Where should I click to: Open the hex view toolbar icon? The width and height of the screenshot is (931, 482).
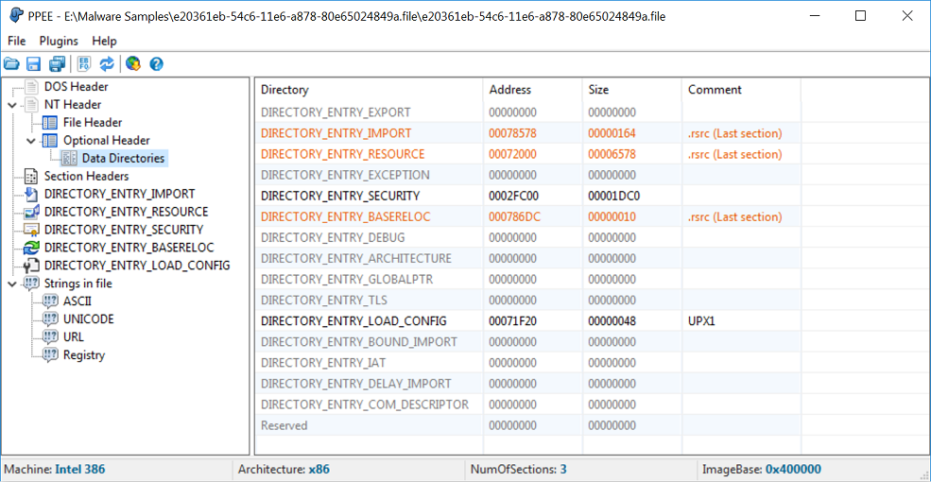(x=84, y=63)
